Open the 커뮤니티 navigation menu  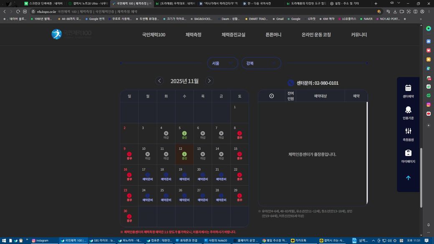pyautogui.click(x=359, y=35)
